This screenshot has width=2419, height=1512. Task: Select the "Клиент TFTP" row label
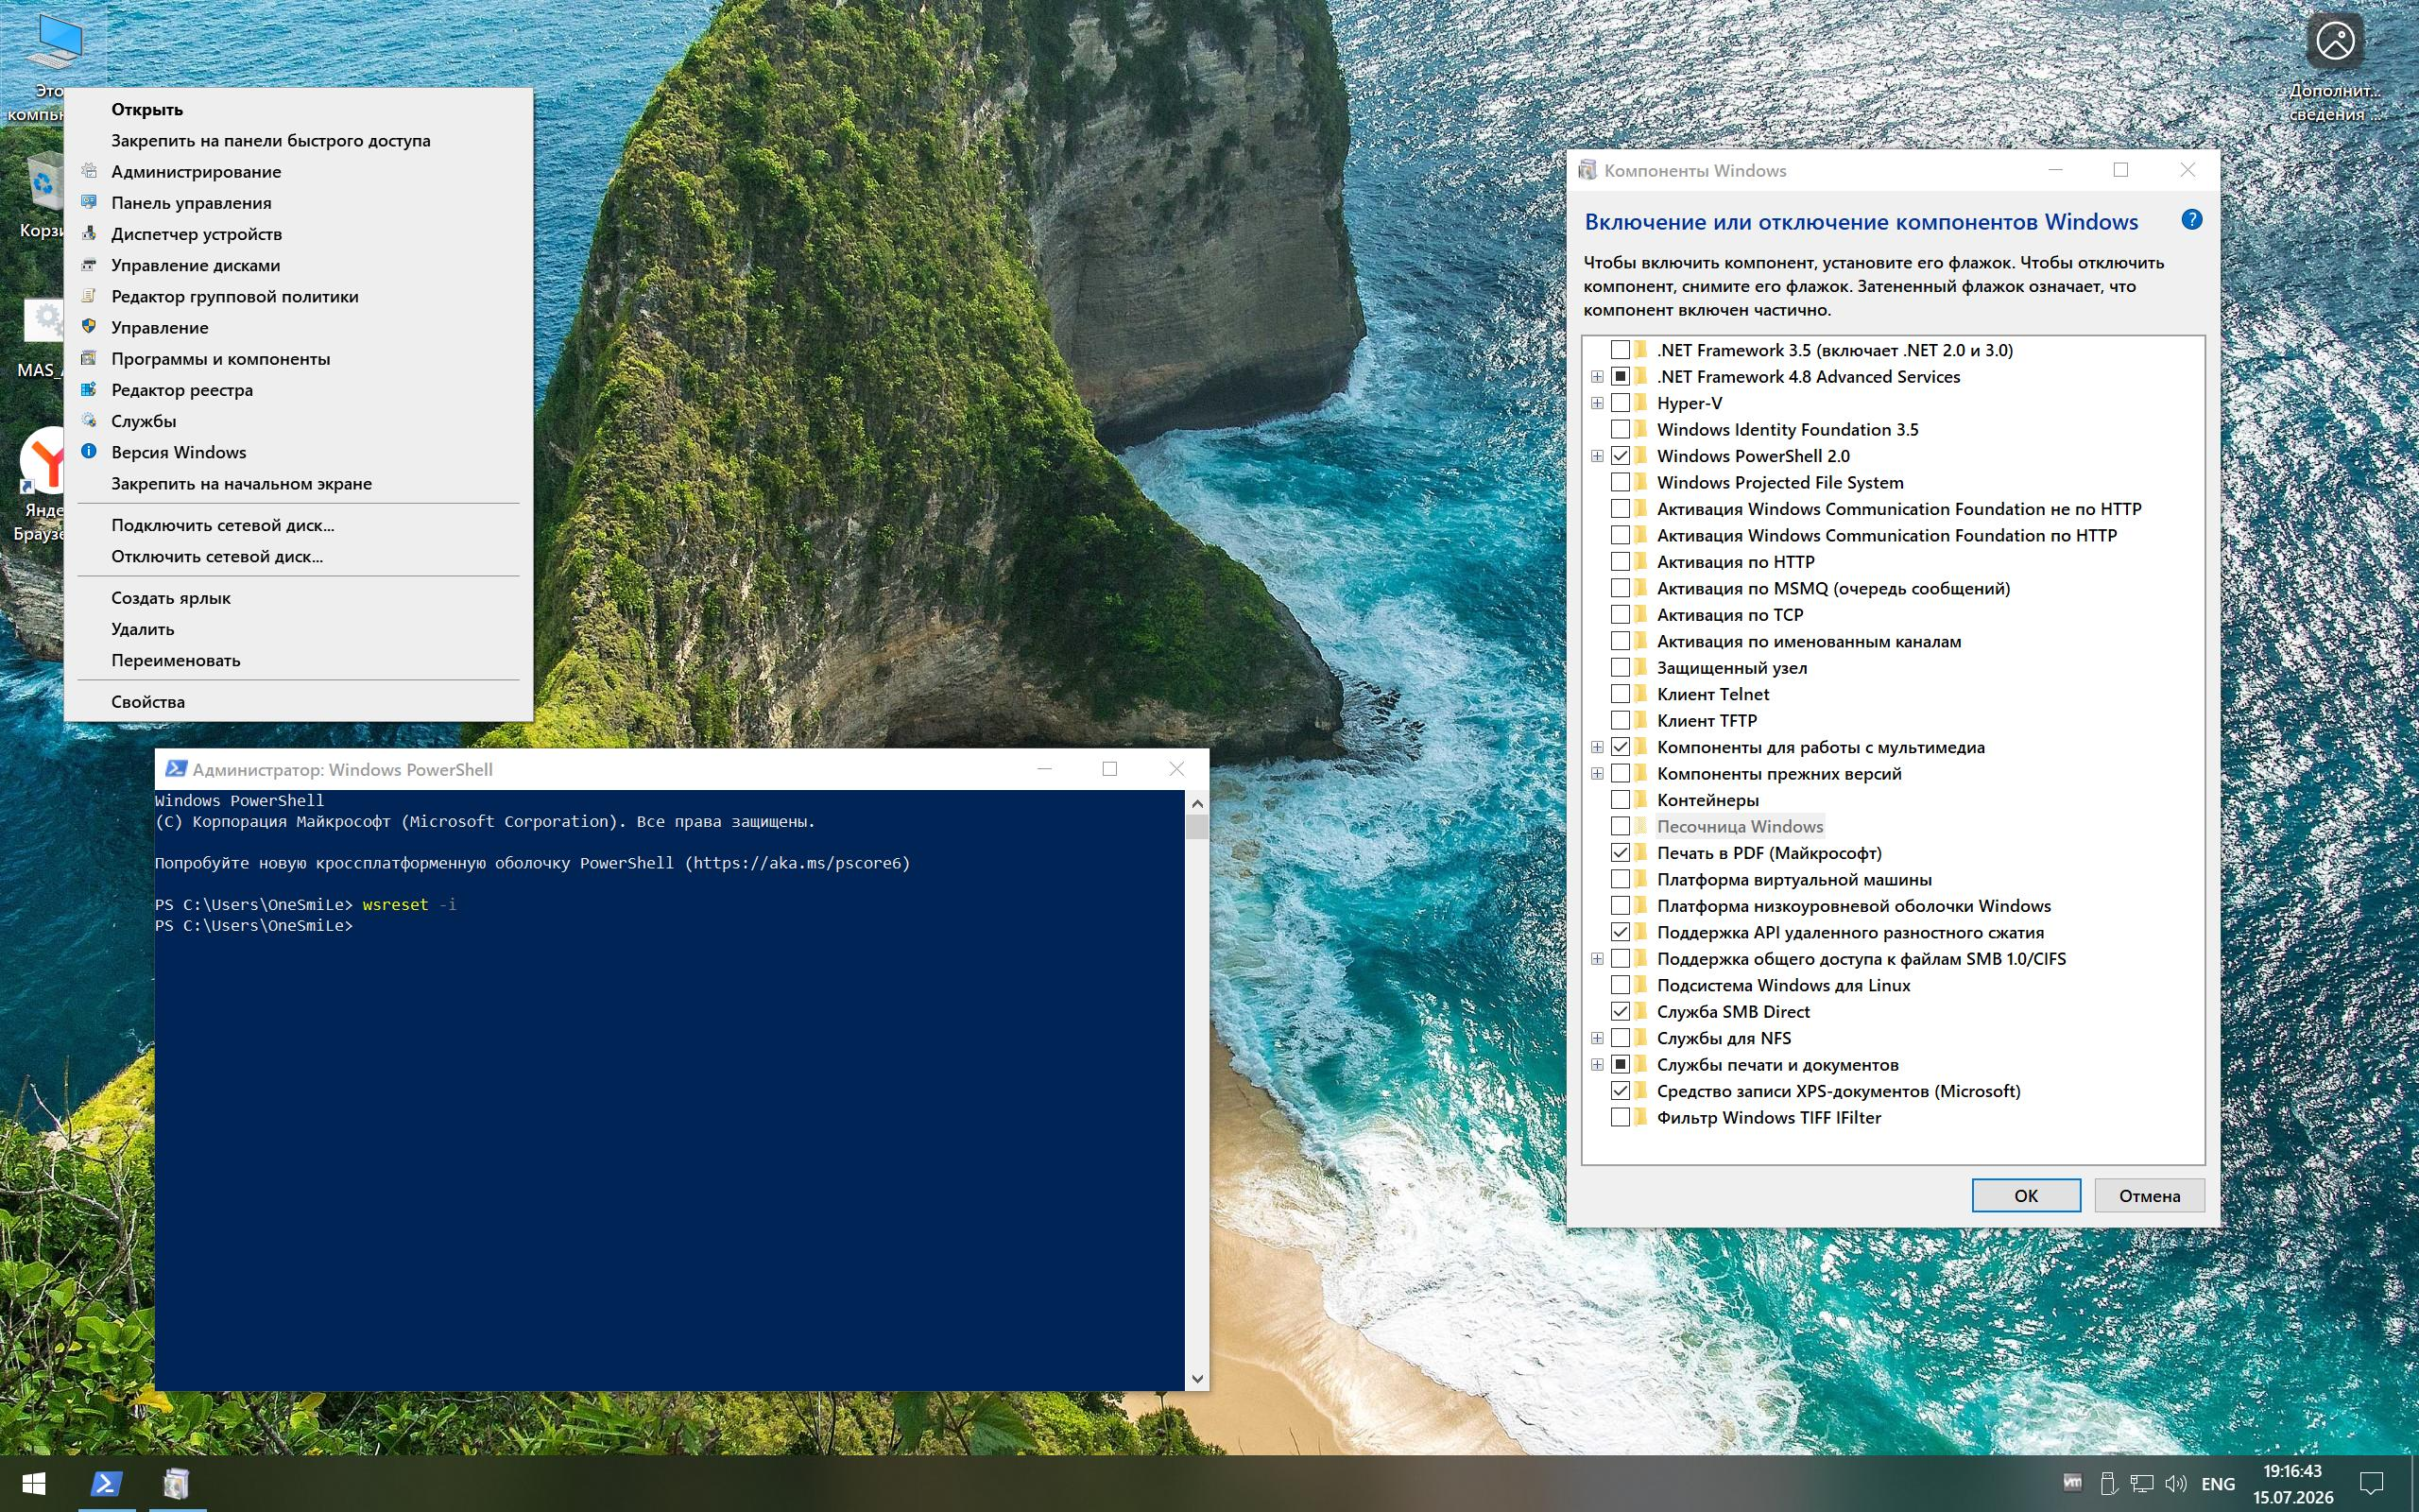pos(1707,721)
